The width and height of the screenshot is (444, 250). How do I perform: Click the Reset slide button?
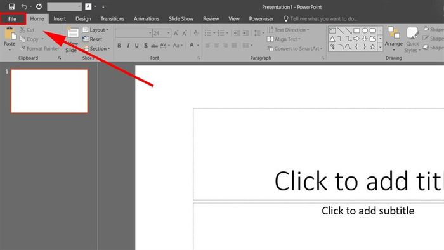(x=93, y=39)
